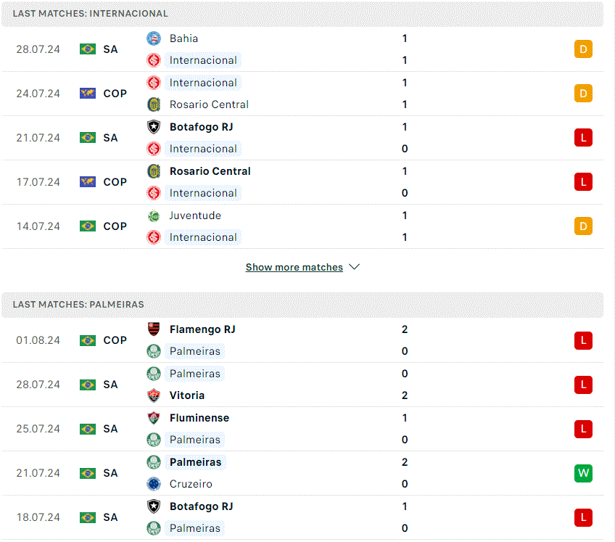Viewport: 615px width, 542px height.
Task: Click the Juventude club crest icon
Action: click(x=154, y=215)
